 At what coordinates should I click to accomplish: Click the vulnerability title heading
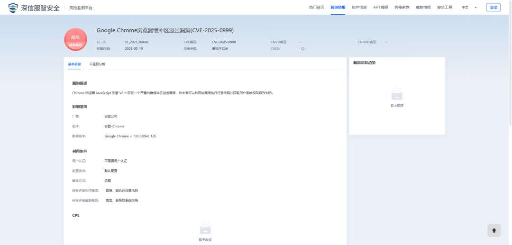coord(165,30)
